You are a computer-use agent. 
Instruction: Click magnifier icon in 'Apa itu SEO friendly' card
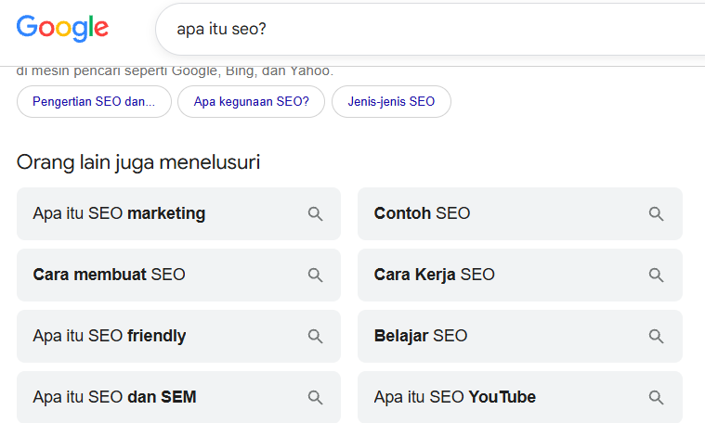tap(315, 336)
